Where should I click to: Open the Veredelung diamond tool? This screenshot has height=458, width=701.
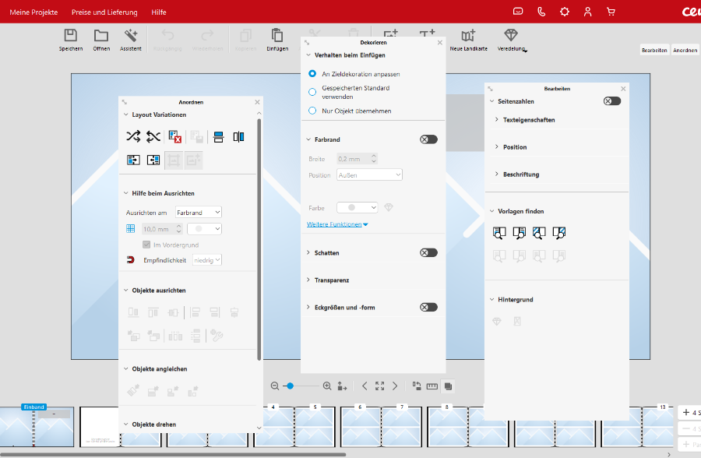click(511, 36)
